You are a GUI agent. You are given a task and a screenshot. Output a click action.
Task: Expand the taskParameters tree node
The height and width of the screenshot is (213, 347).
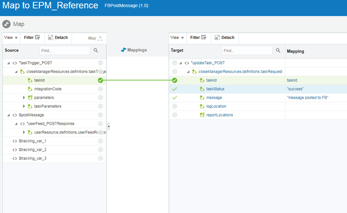[24, 106]
